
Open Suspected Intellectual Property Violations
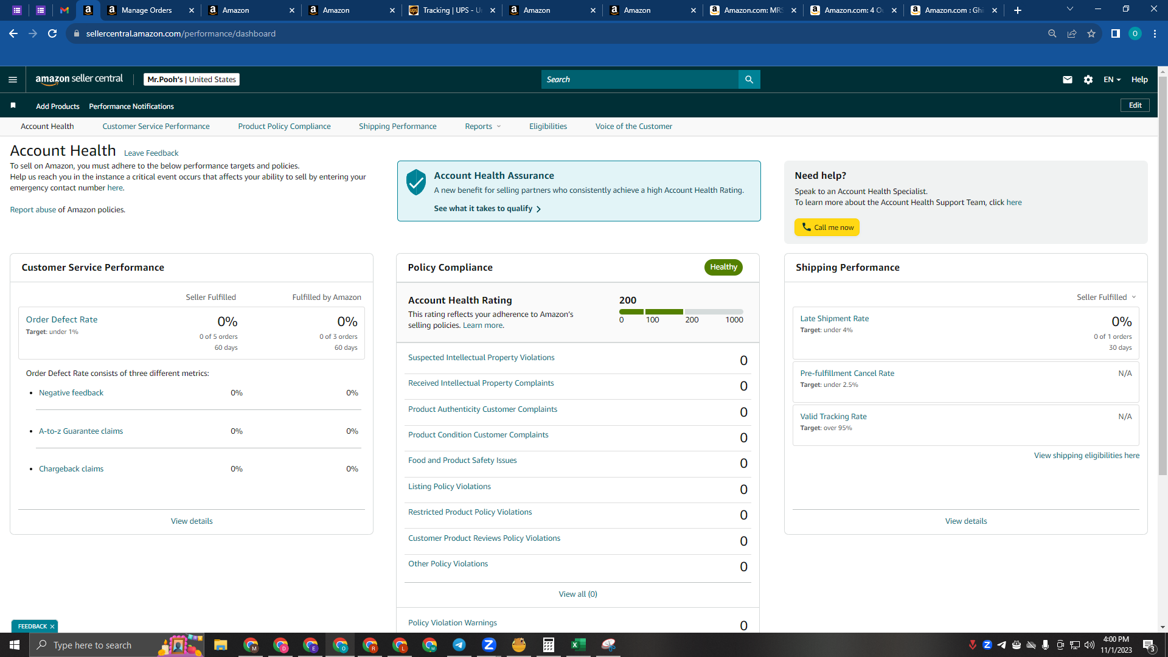point(481,358)
